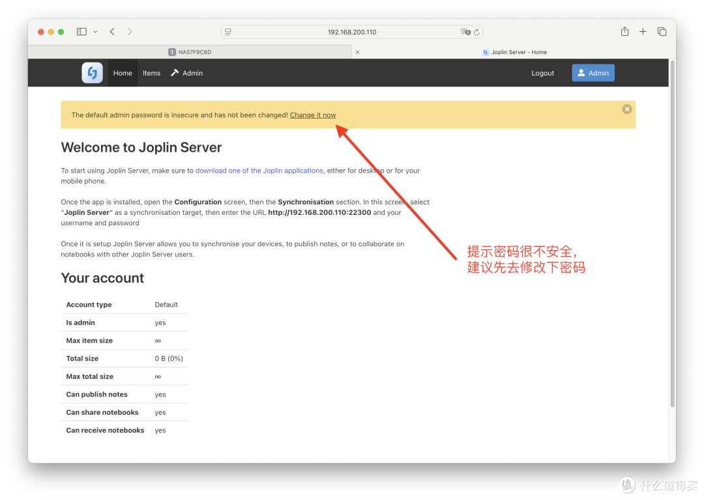The image size is (704, 500).
Task: Click the macOS green fullscreen button
Action: pyautogui.click(x=61, y=32)
